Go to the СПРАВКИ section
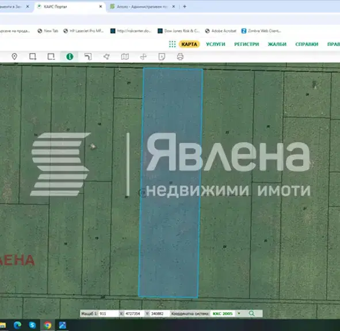Viewport: 340px width, 331px height. pyautogui.click(x=307, y=44)
